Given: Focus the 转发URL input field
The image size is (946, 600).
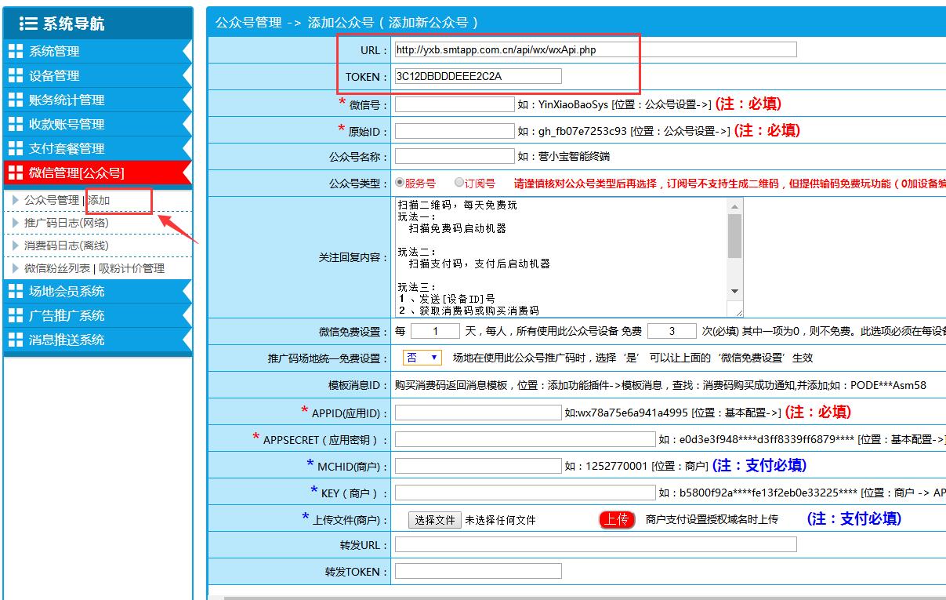Looking at the screenshot, I should (596, 544).
